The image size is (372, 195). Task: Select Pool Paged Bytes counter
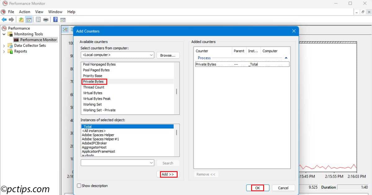[96, 70]
